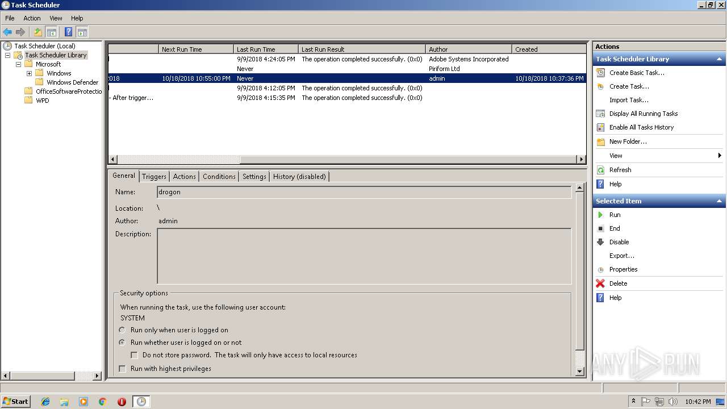Select Run only when user is logged on
The image size is (727, 409).
pyautogui.click(x=122, y=330)
